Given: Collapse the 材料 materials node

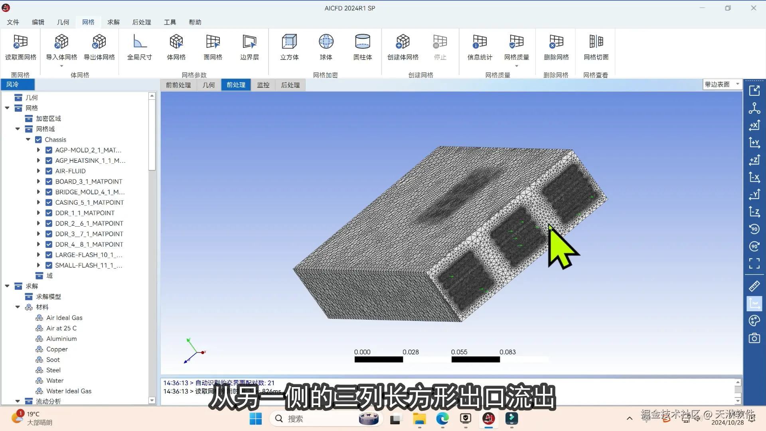Looking at the screenshot, I should (x=18, y=307).
